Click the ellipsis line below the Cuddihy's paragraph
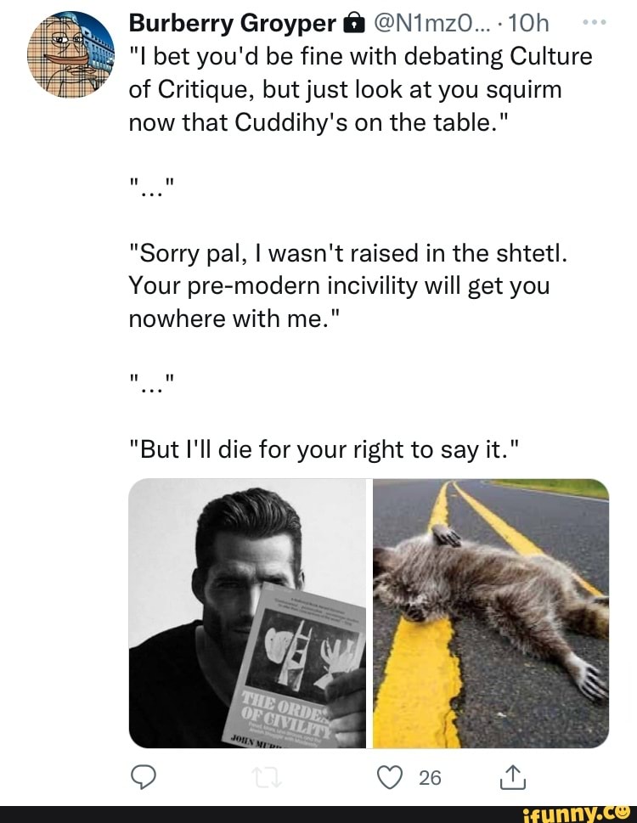Image resolution: width=637 pixels, height=823 pixels. 152,188
